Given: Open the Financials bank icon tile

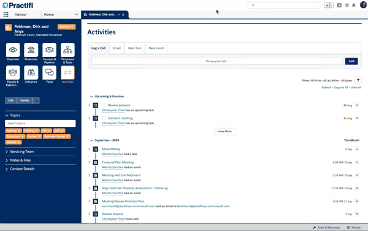Looking at the screenshot, I should 31,50.
